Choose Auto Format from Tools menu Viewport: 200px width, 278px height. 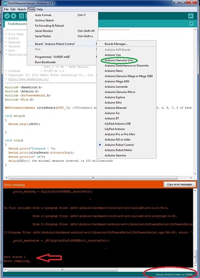(x=62, y=15)
